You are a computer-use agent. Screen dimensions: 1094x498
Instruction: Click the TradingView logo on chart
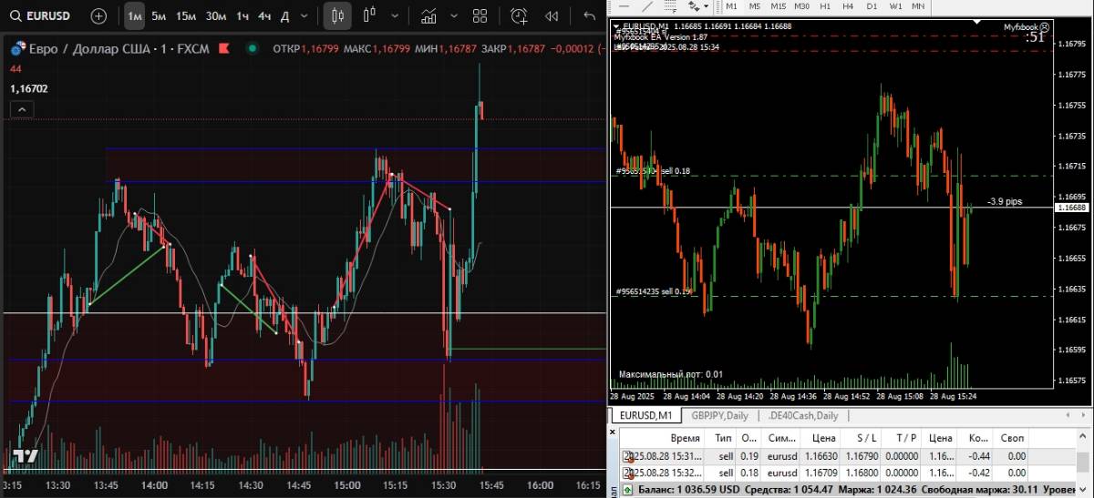coord(25,455)
